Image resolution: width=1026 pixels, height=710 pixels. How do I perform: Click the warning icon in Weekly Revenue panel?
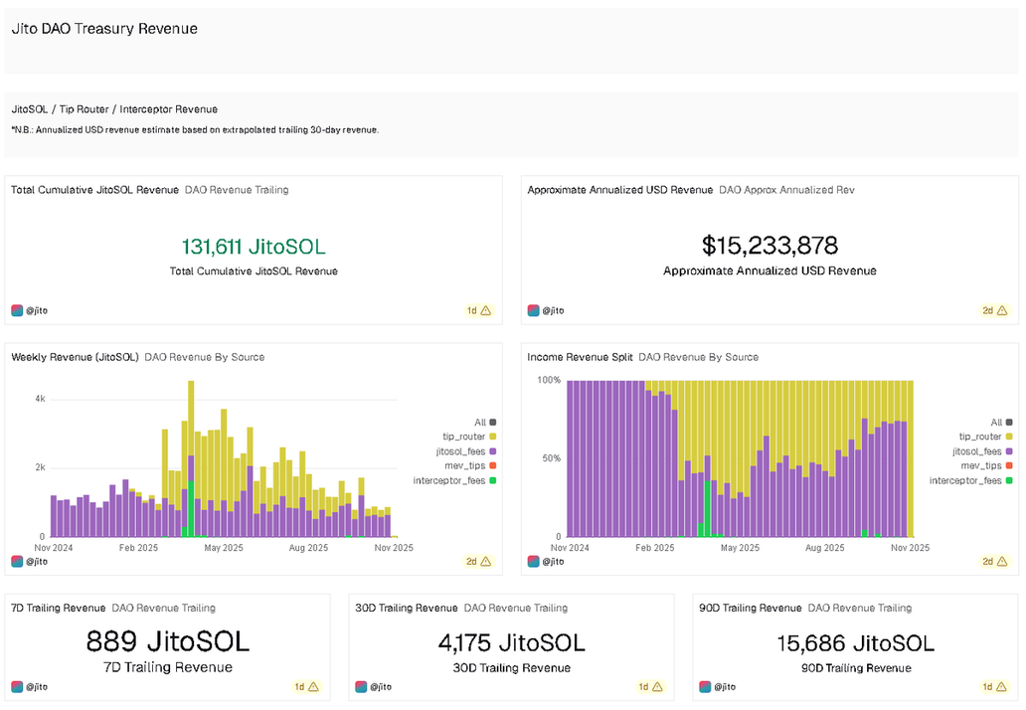pyautogui.click(x=486, y=561)
